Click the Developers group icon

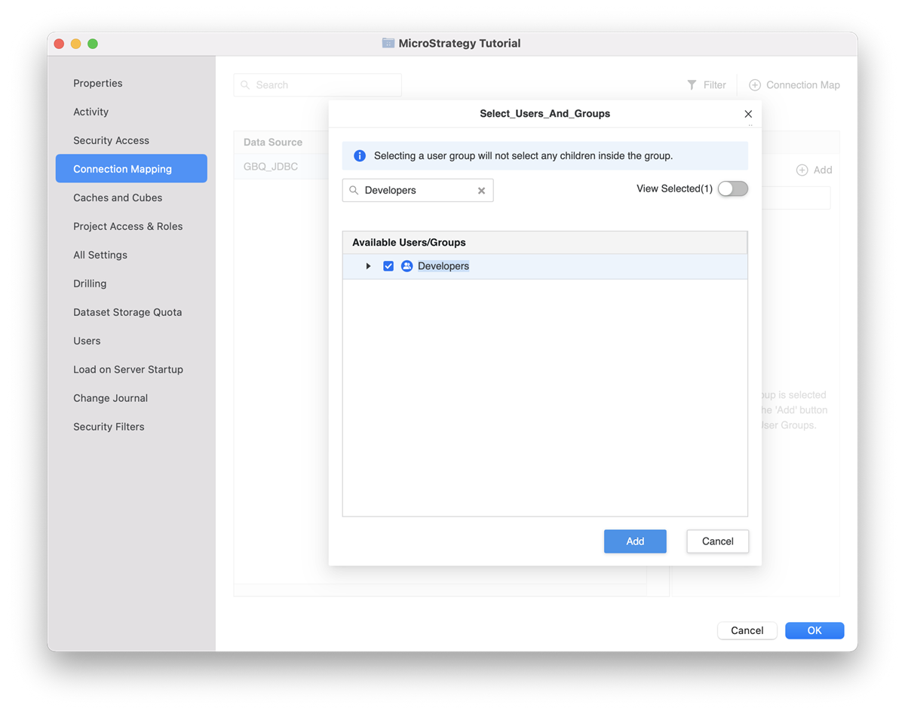click(x=406, y=266)
